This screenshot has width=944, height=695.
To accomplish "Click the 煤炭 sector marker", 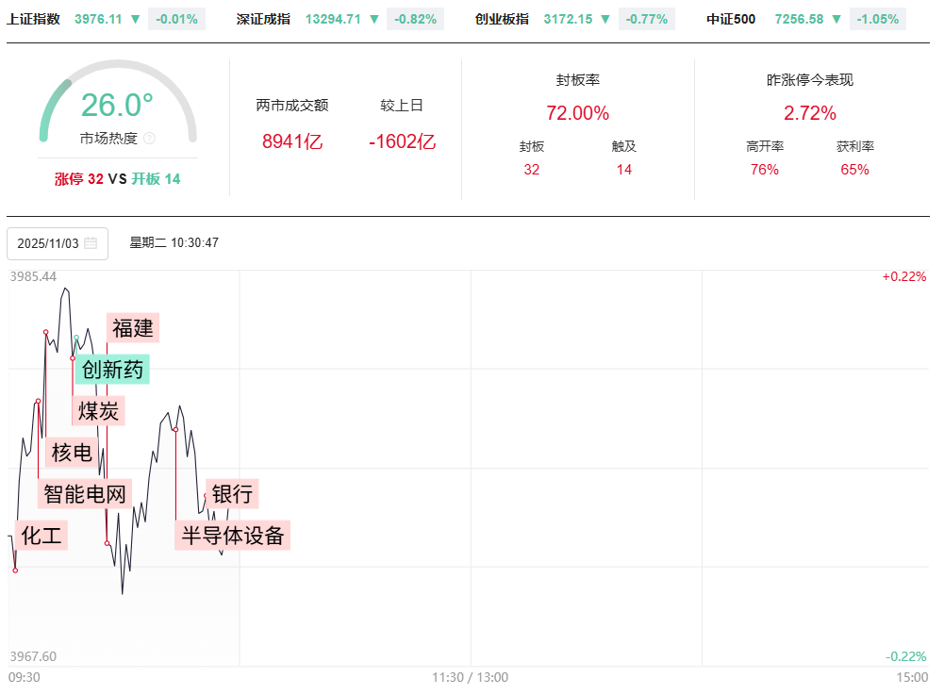I will click(98, 410).
